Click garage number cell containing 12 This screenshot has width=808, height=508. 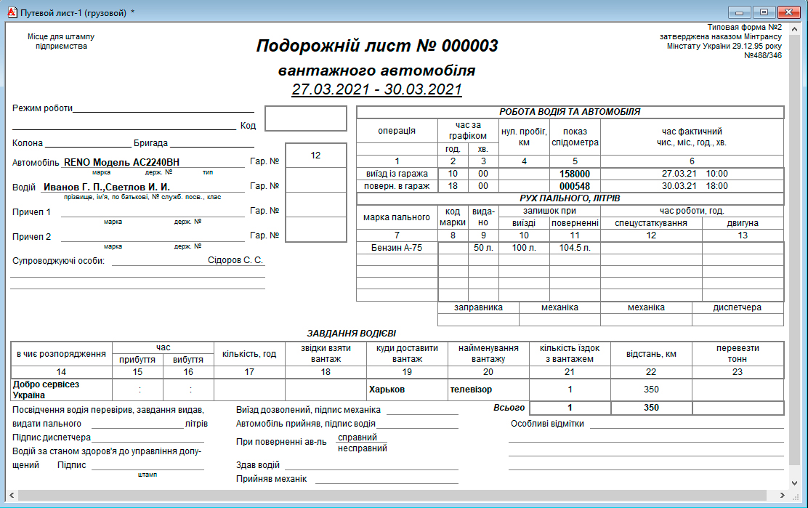click(315, 155)
